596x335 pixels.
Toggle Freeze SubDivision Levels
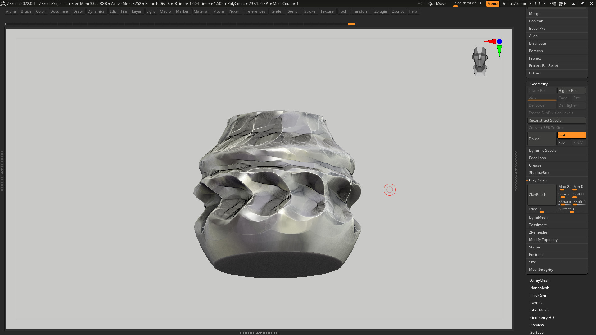pyautogui.click(x=557, y=113)
